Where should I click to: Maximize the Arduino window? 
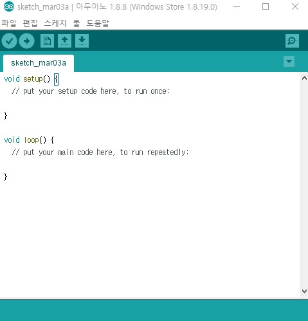coord(266,6)
